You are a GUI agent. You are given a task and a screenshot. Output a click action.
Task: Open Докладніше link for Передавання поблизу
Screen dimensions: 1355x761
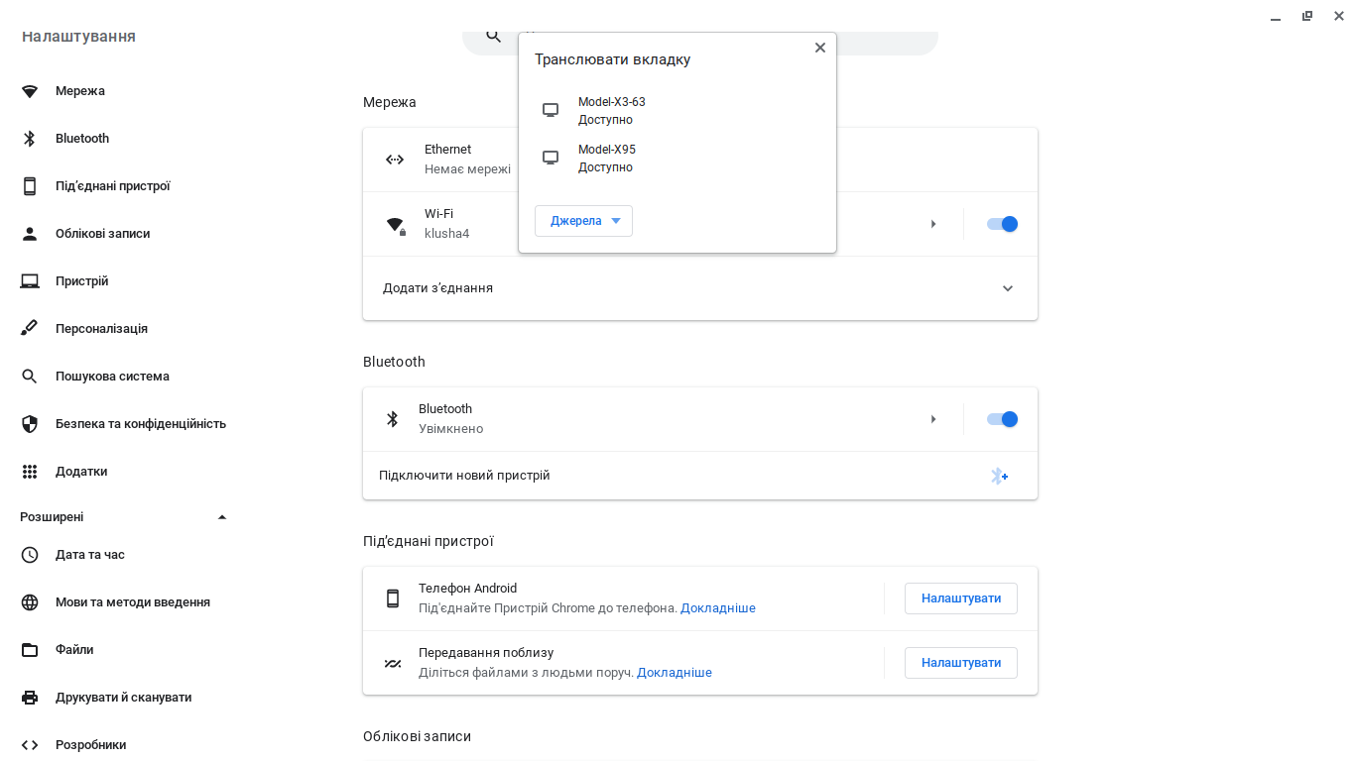[x=674, y=673]
